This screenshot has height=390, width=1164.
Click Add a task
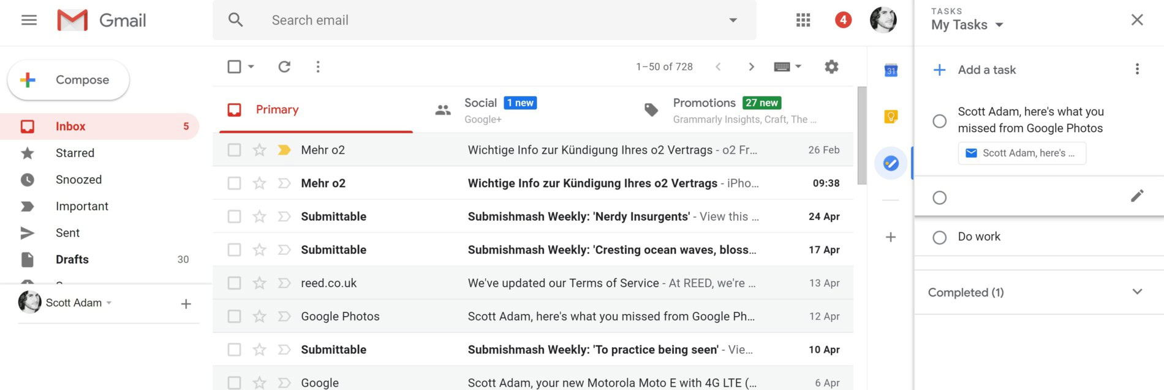(986, 70)
